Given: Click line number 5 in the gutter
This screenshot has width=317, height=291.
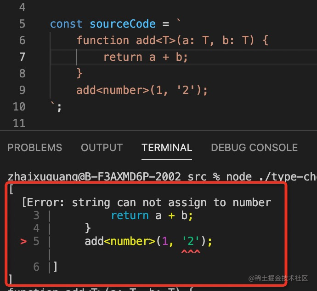Looking at the screenshot, I should coord(23,24).
